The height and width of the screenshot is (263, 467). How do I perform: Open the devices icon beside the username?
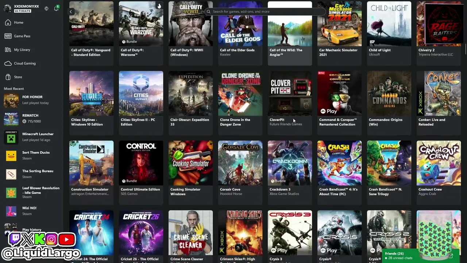(46, 8)
